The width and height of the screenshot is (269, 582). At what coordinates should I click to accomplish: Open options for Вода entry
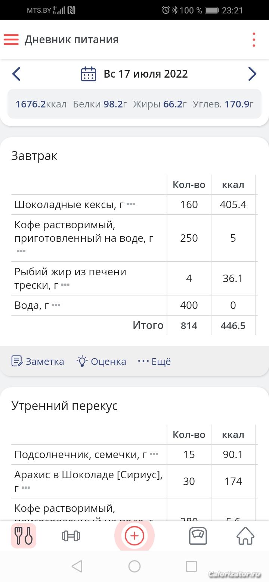[56, 305]
